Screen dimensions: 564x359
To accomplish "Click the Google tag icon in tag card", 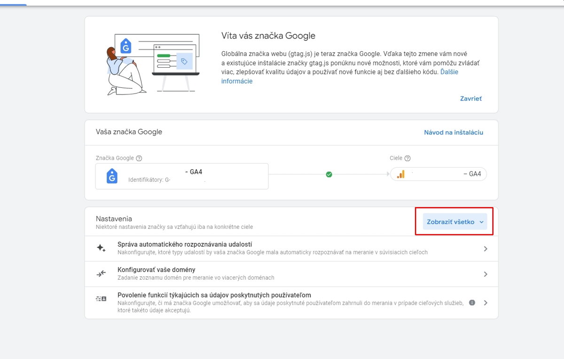I will (x=112, y=176).
